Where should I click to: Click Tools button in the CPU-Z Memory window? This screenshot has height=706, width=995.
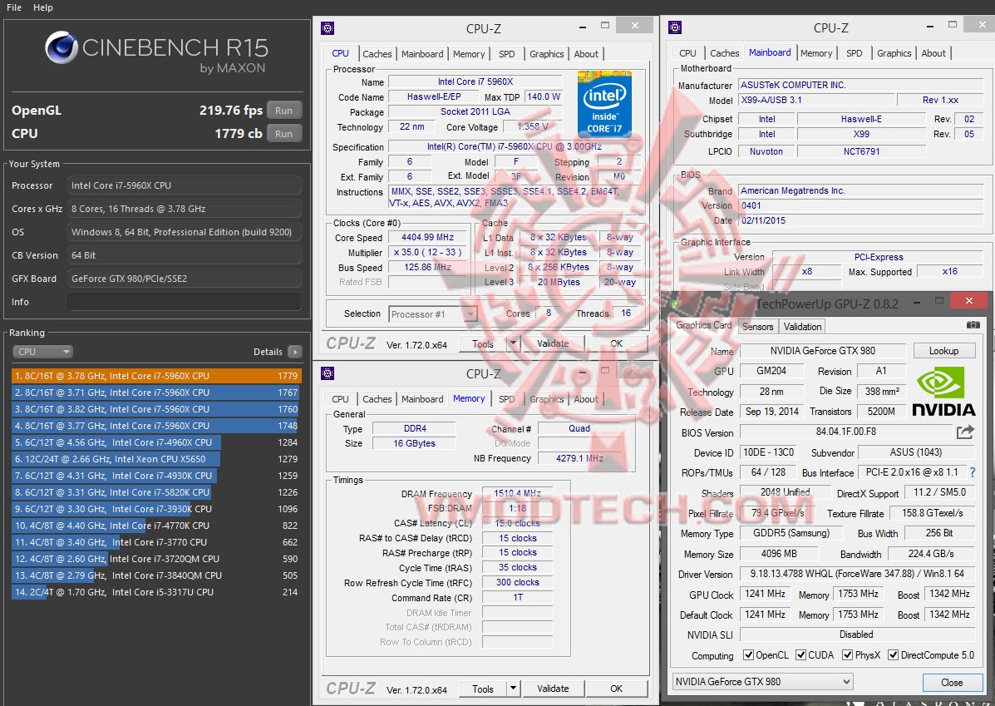point(483,689)
